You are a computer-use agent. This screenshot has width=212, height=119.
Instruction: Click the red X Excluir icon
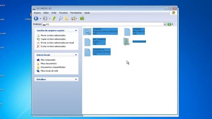38,46
